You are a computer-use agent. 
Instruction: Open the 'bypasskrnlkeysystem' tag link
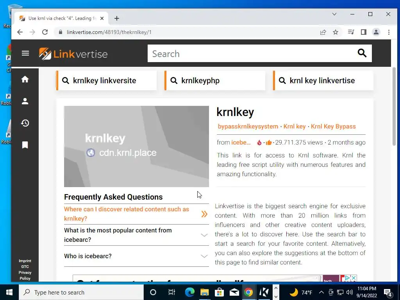point(248,127)
